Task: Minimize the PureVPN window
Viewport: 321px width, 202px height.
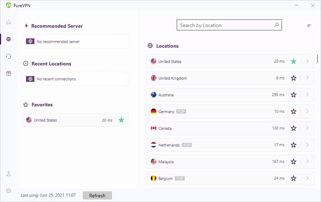Action: click(x=296, y=5)
